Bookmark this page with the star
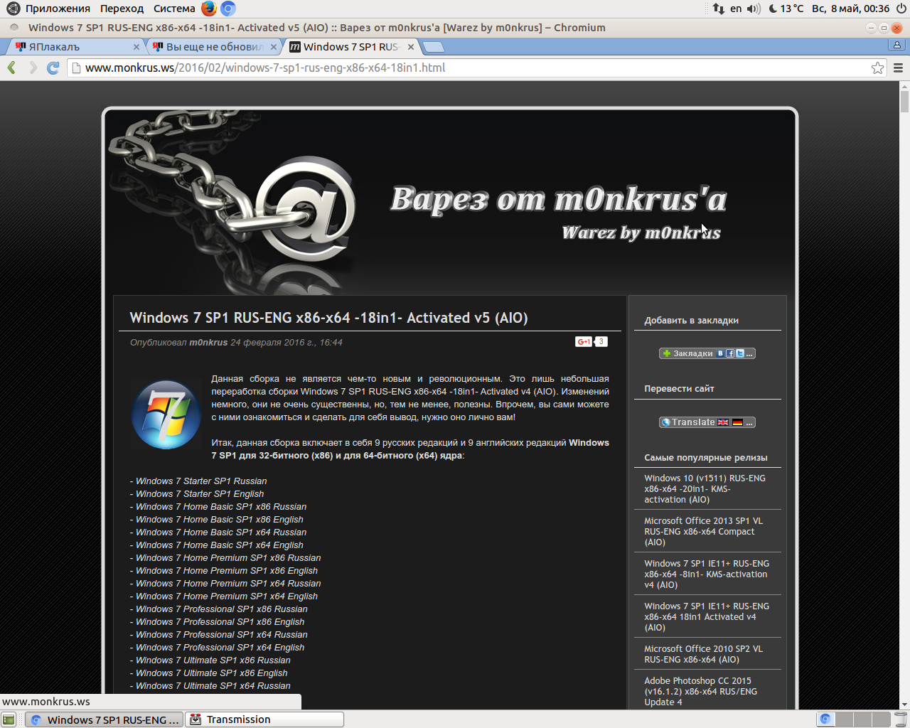The image size is (910, 728). point(877,68)
